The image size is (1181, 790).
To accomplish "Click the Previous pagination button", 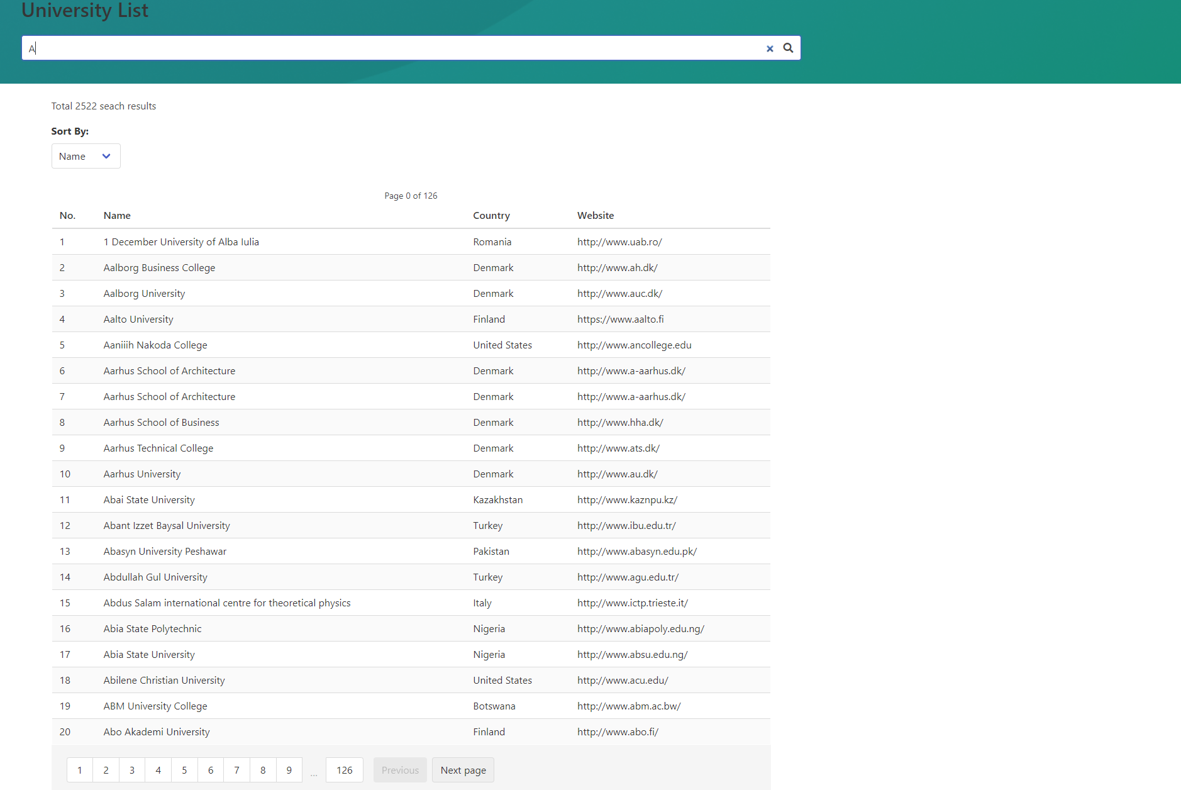I will [399, 769].
